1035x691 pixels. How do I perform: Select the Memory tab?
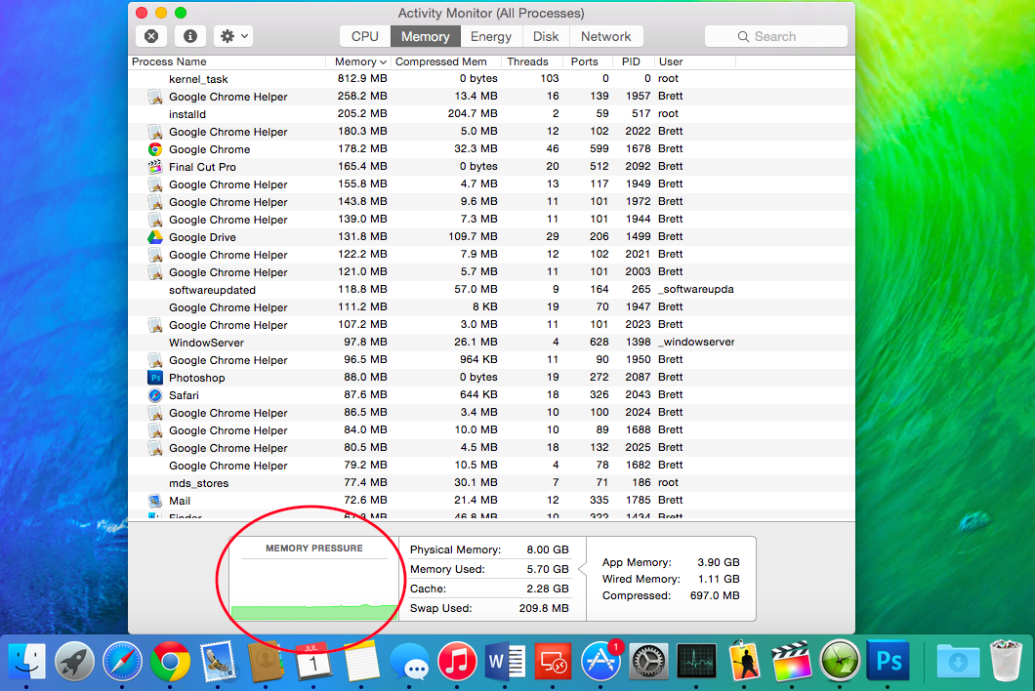pyautogui.click(x=425, y=36)
